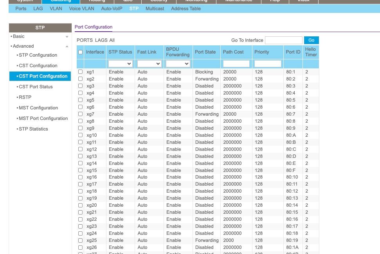The height and width of the screenshot is (254, 380).
Task: Open the RSTP sidebar item
Action: (x=25, y=97)
